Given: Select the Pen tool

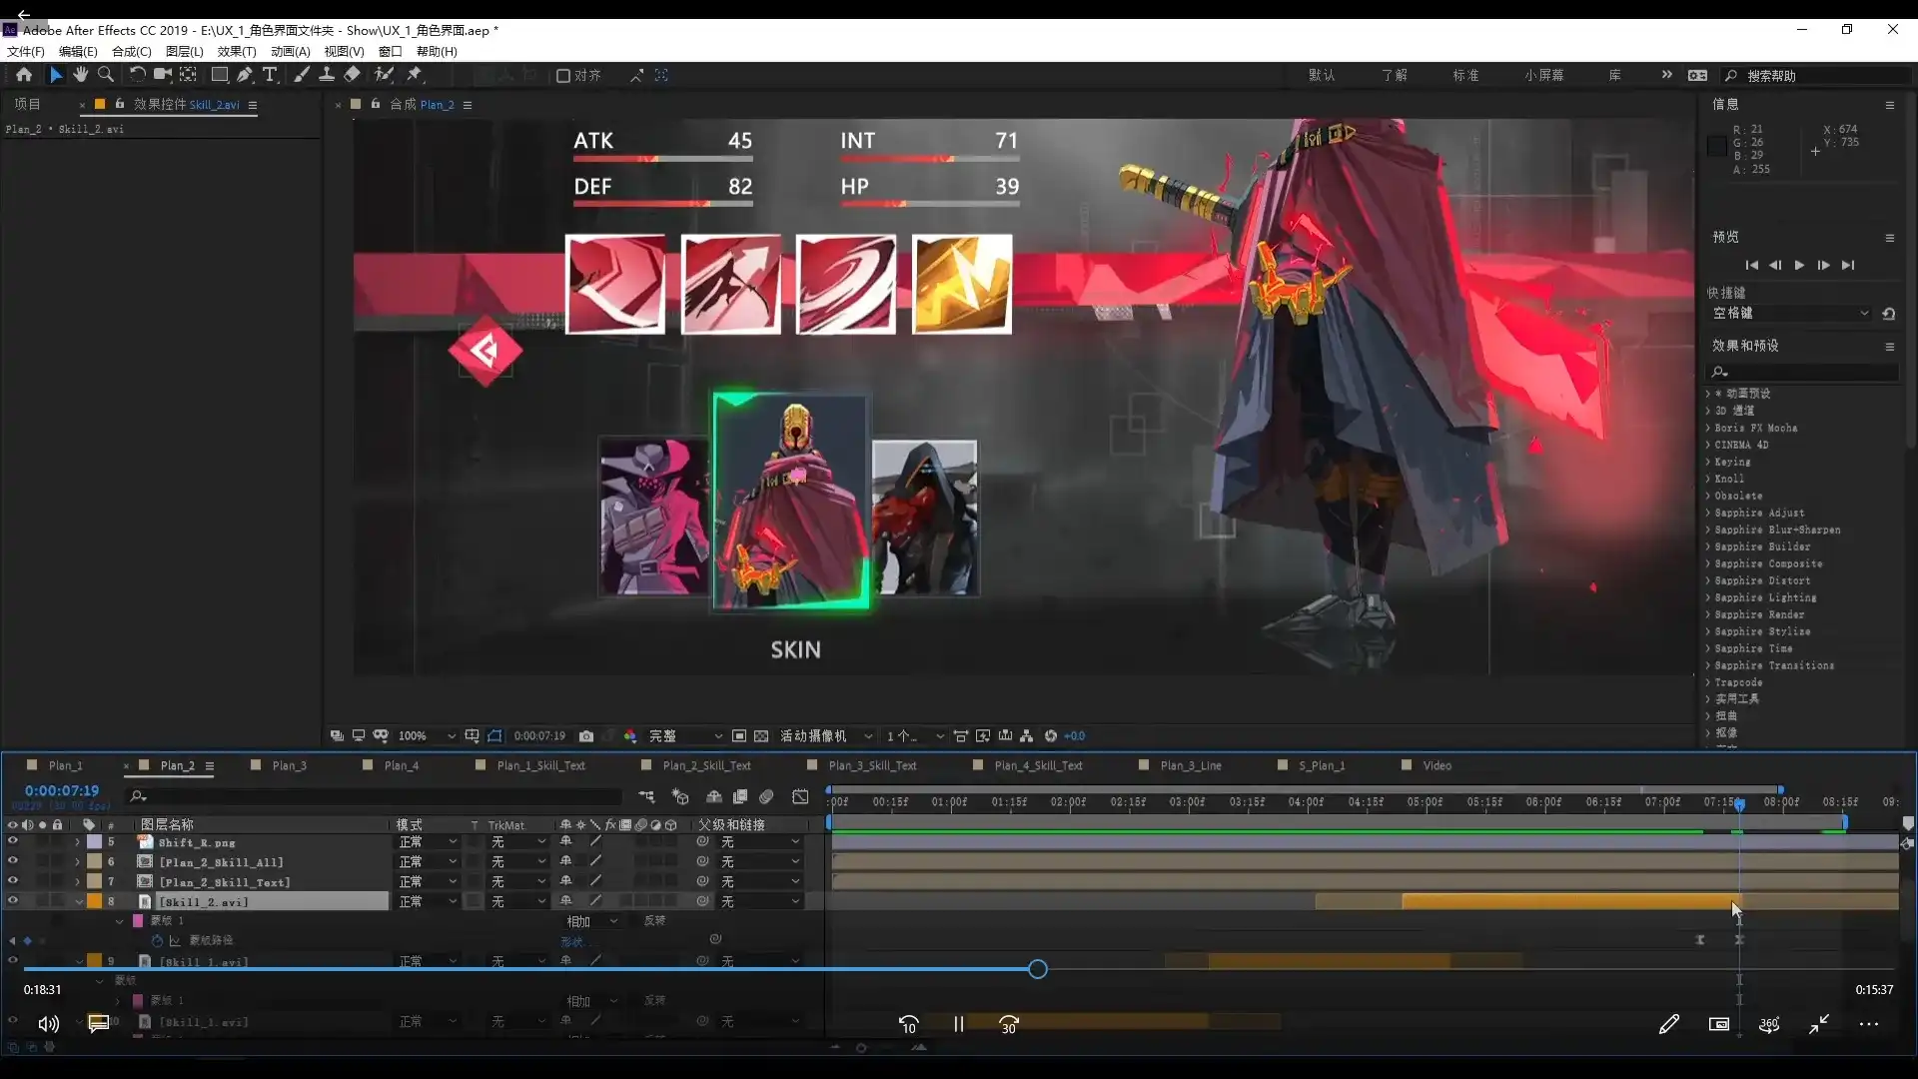Looking at the screenshot, I should coord(245,75).
